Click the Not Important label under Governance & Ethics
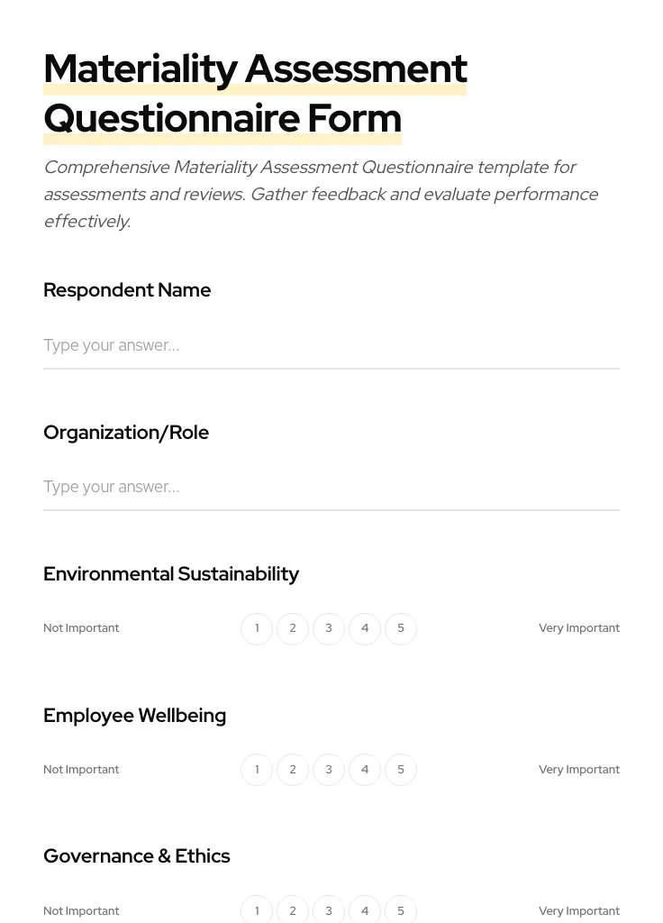The height and width of the screenshot is (923, 663). [81, 910]
